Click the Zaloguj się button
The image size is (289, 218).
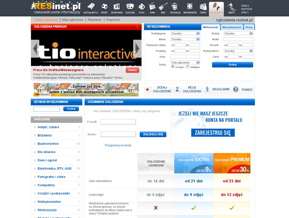153,134
